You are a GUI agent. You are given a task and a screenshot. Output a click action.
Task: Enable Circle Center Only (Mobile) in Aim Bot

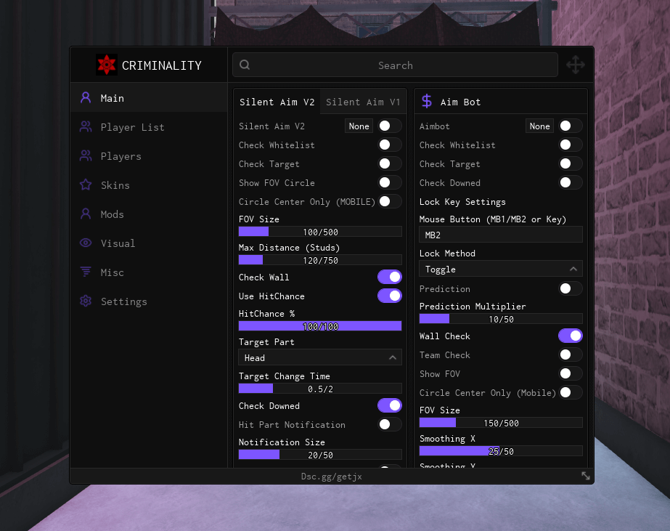tap(571, 392)
